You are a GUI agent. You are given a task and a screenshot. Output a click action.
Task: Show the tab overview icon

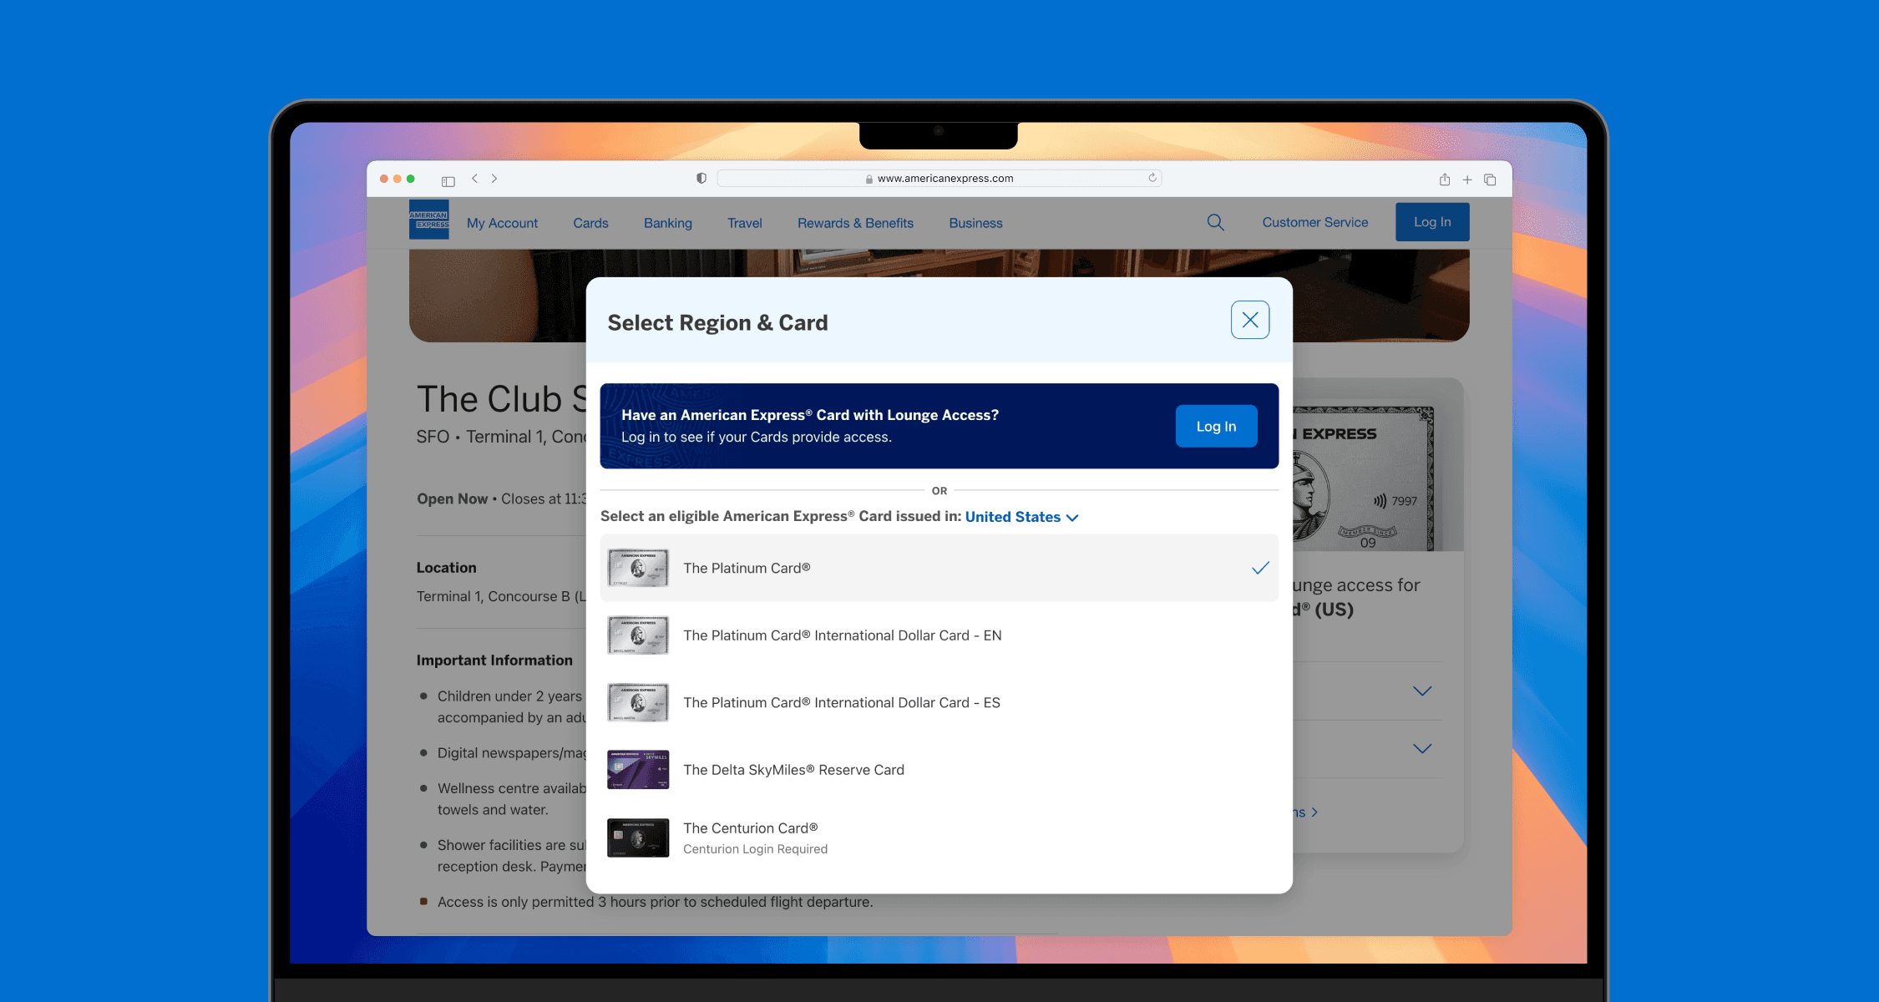click(x=1490, y=180)
